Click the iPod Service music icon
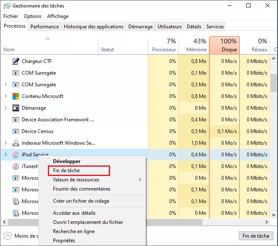 click(16, 155)
